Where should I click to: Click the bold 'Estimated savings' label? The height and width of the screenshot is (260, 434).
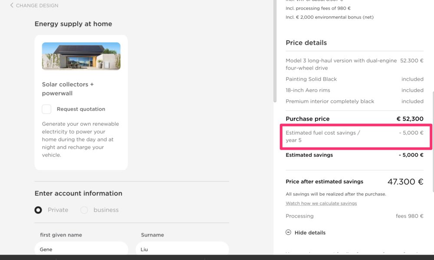pyautogui.click(x=309, y=155)
